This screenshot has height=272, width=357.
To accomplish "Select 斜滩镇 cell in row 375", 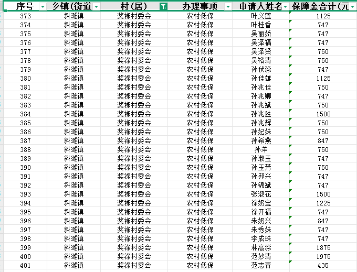I will (x=74, y=34).
